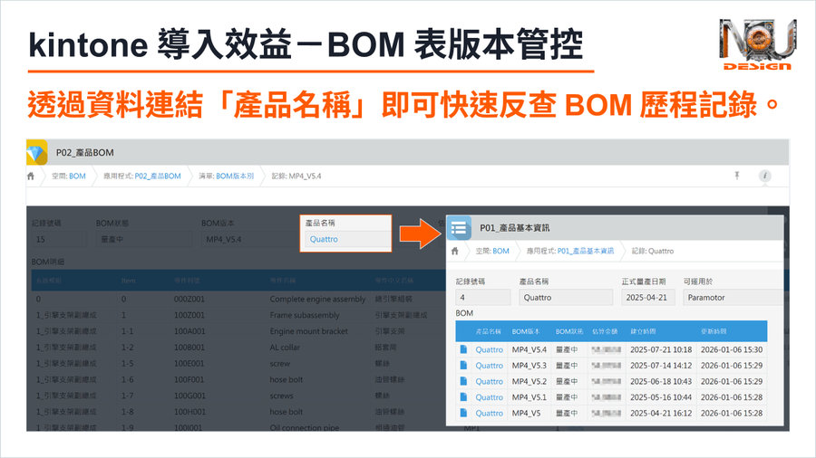This screenshot has width=816, height=458.
Task: Click the 100H001 part number cell
Action: [189, 412]
